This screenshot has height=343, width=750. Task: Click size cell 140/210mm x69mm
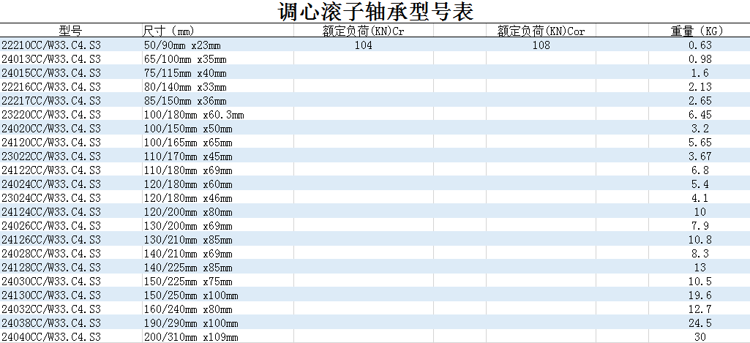coord(188,254)
